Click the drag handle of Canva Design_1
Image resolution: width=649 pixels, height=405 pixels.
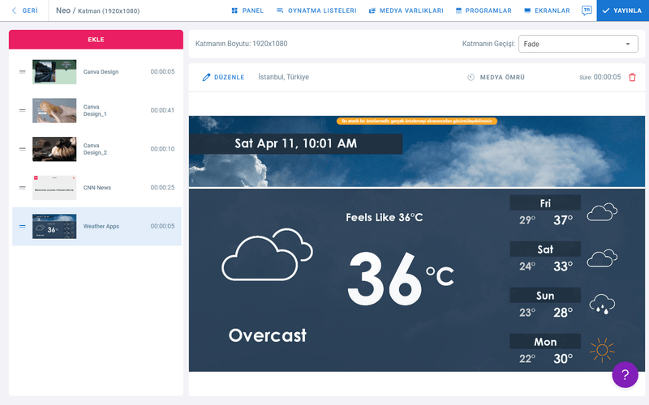tap(23, 110)
